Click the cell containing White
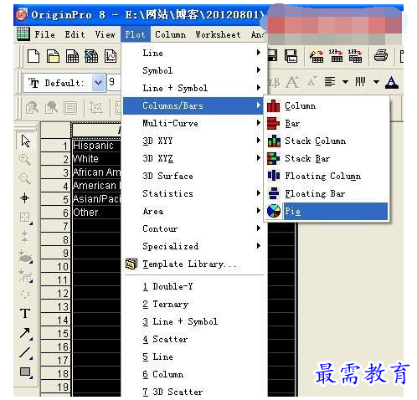The height and width of the screenshot is (400, 417). [x=96, y=159]
